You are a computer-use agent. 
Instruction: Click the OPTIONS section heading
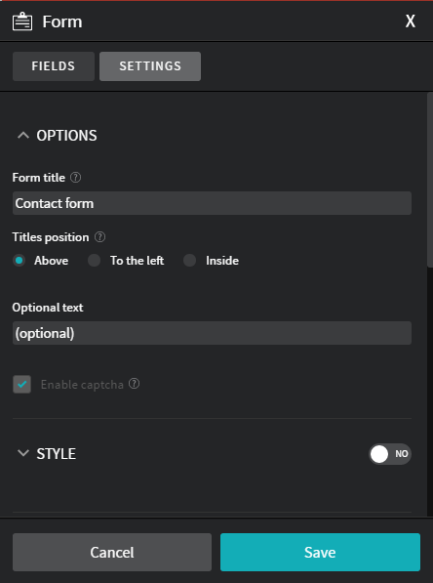pos(66,136)
